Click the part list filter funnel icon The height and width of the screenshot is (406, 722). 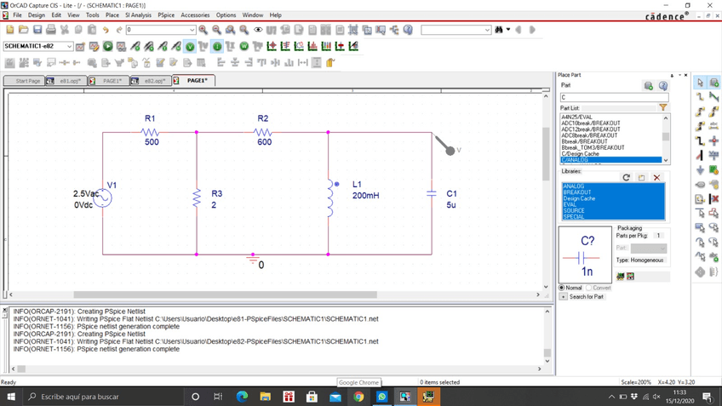pos(662,108)
